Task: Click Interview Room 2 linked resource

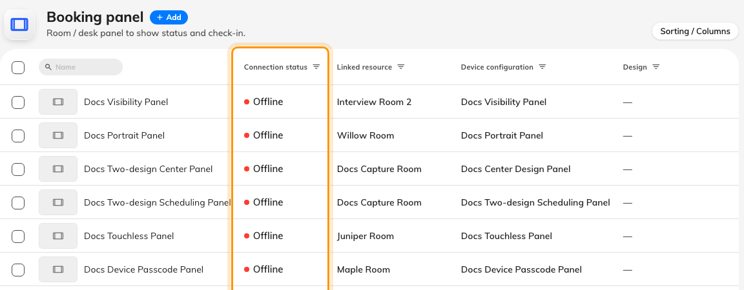Action: coord(374,102)
